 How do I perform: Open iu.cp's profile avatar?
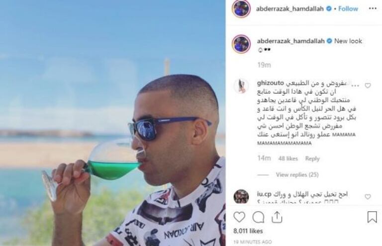(241, 197)
